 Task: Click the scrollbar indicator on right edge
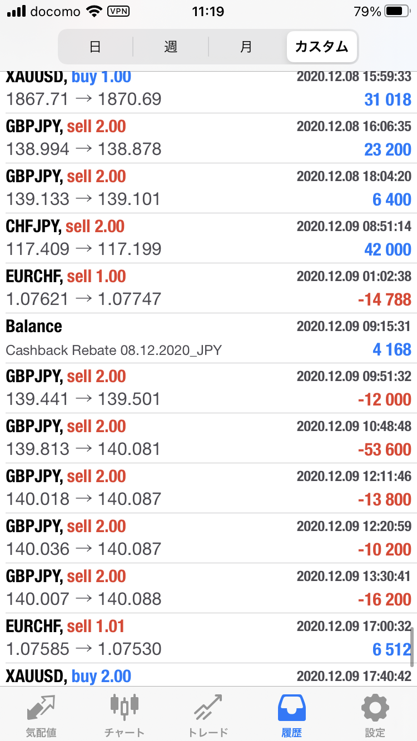click(412, 647)
